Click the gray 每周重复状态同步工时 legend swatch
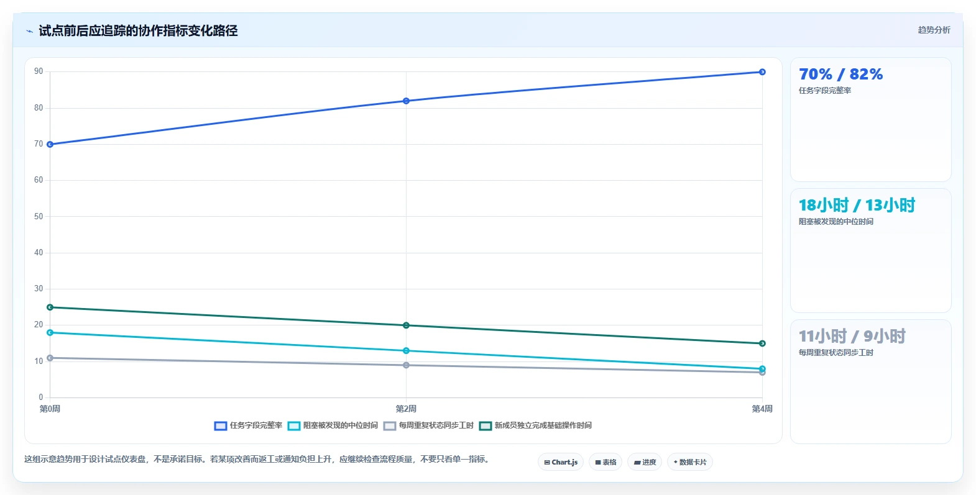The height and width of the screenshot is (495, 976). [390, 426]
